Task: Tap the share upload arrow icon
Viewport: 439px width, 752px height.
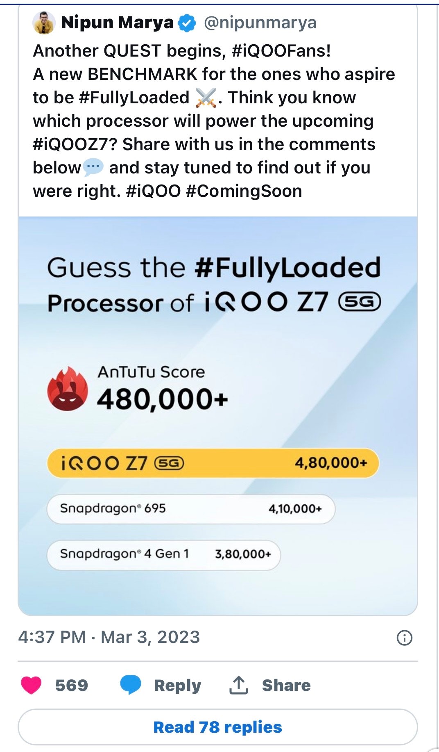Action: tap(238, 685)
